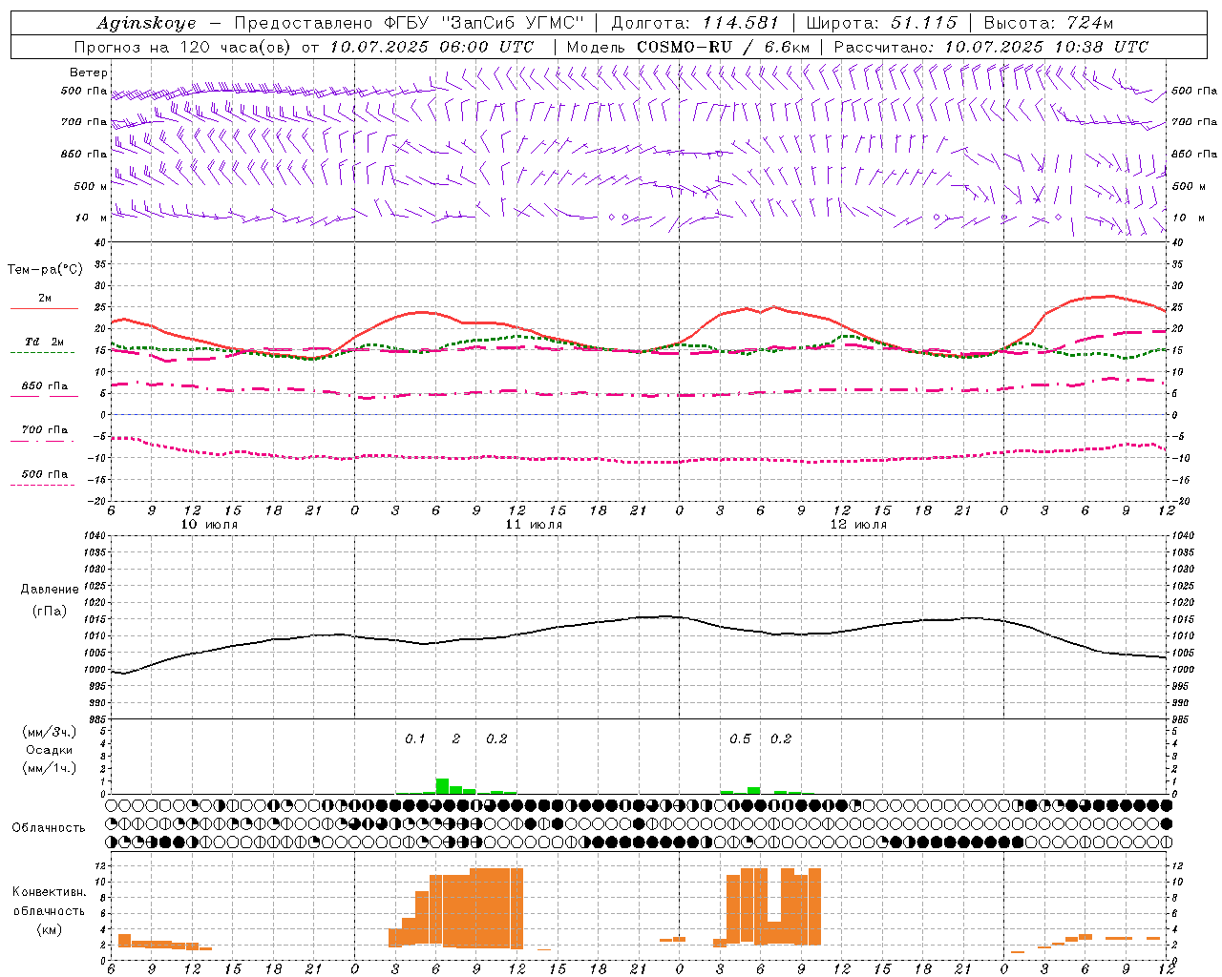Click the (км) unit under облачность
The height and width of the screenshot is (977, 1222).
pos(49,928)
